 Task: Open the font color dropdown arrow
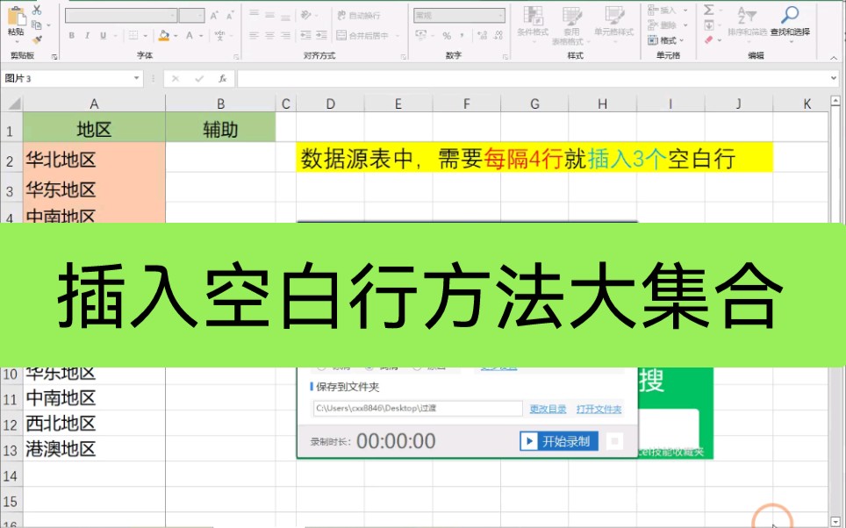click(x=202, y=35)
